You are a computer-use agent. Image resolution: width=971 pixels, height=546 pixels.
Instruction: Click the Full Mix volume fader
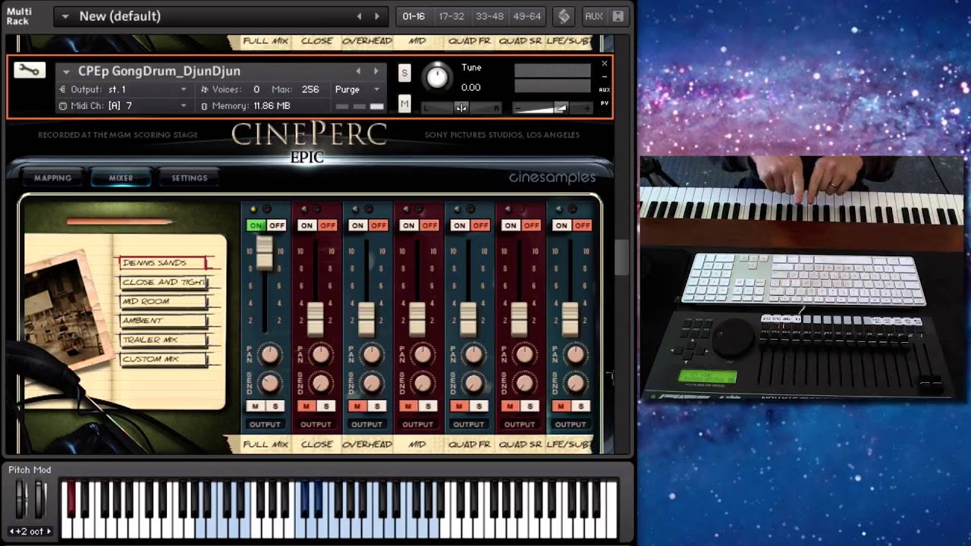click(264, 253)
